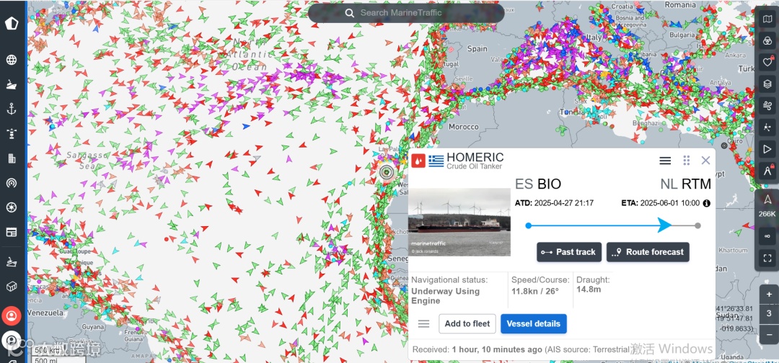The width and height of the screenshot is (779, 363).
Task: Open the AIS stations antenna icon
Action: 11,183
